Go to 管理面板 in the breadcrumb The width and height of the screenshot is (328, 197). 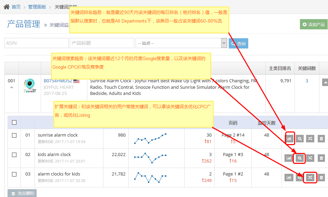point(37,7)
